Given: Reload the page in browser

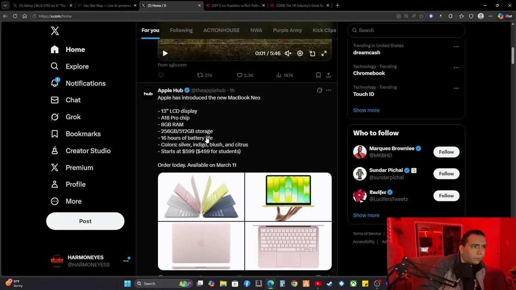Looking at the screenshot, I should 15,16.
